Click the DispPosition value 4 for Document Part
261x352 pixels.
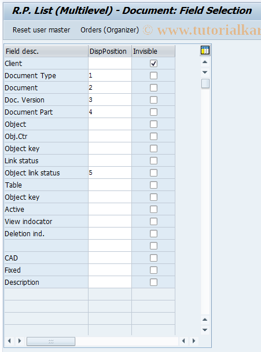point(110,112)
